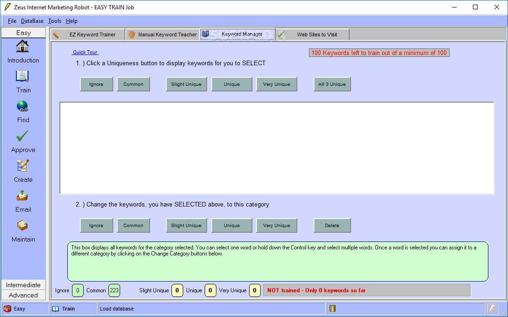
Task: Display Very Unique keywords in step 1
Action: pyautogui.click(x=276, y=84)
